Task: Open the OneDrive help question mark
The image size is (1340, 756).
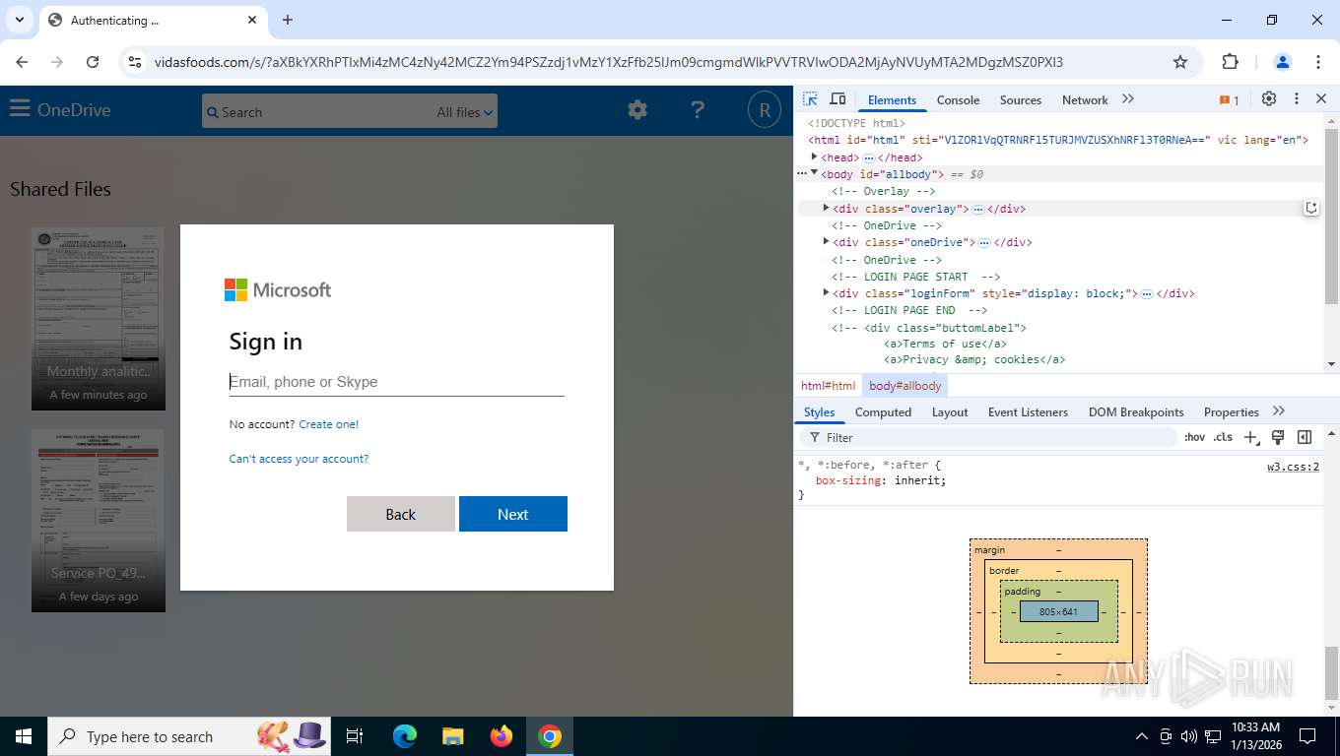Action: (698, 110)
